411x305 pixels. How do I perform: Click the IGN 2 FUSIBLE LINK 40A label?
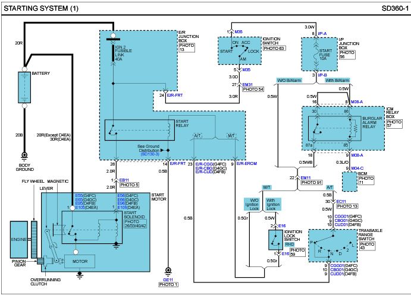(x=124, y=53)
